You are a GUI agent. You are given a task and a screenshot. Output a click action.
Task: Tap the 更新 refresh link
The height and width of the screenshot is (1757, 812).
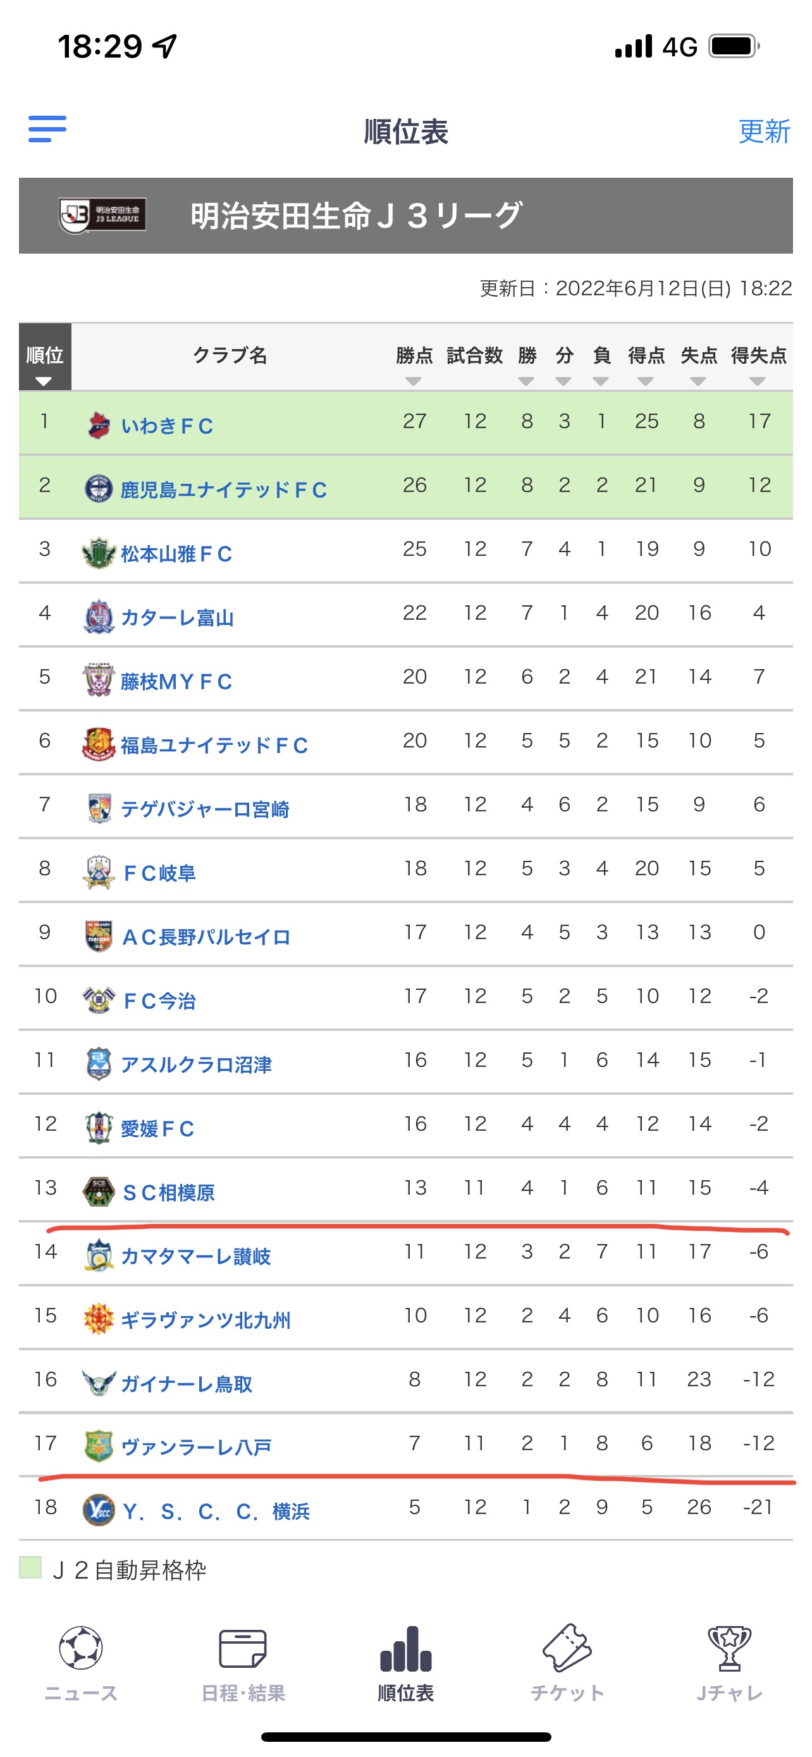[765, 131]
